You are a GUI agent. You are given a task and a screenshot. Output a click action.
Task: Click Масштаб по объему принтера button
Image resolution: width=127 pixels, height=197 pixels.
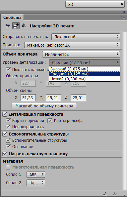[x=44, y=106]
